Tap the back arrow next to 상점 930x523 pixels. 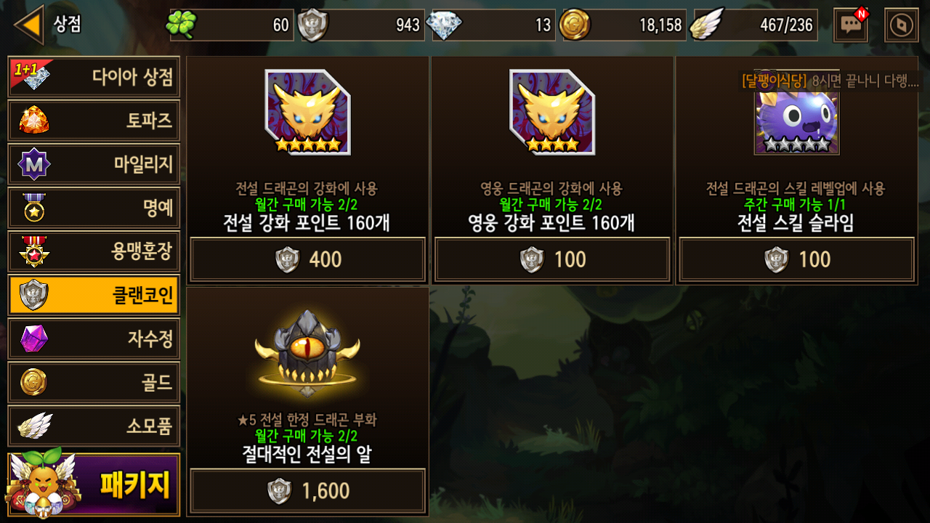(x=29, y=24)
